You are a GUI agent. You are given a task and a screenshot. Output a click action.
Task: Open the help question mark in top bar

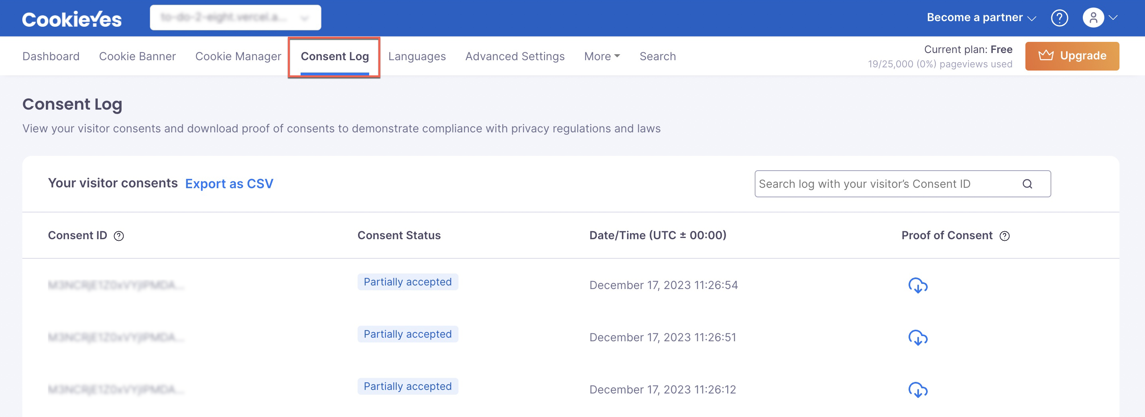(x=1060, y=18)
